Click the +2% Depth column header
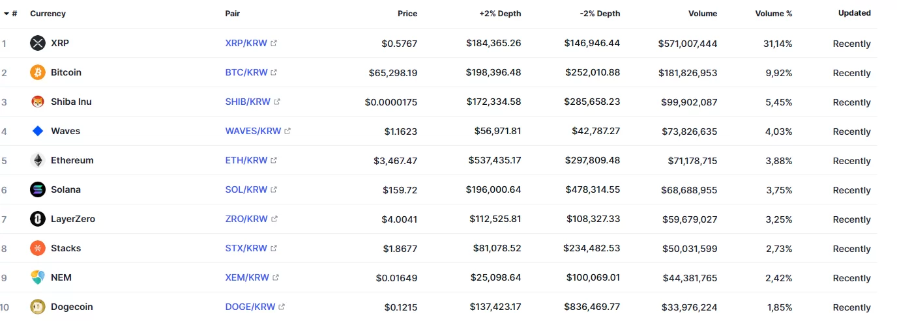The width and height of the screenshot is (897, 321). 500,13
